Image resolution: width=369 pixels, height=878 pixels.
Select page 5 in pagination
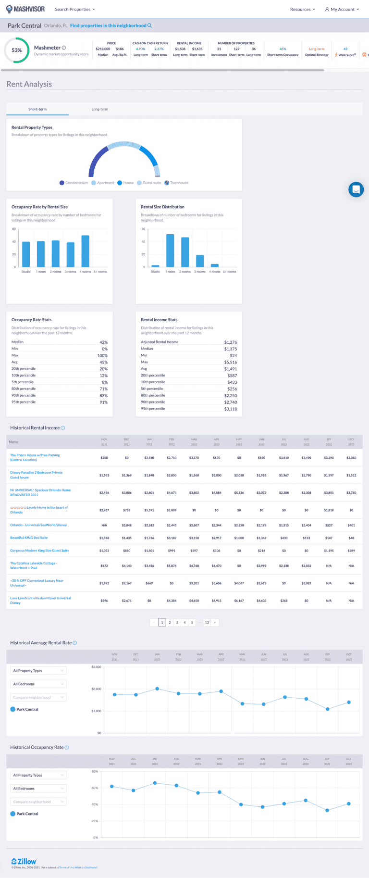(x=192, y=623)
